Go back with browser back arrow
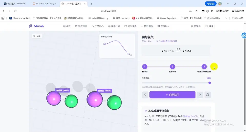This screenshot has height=132, width=246. click(x=3, y=11)
